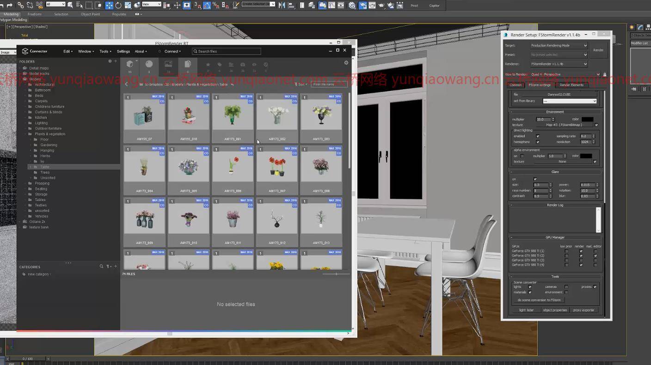Viewport: 651px width, 365px height.
Task: Enable the alpha environment on checkbox
Action: click(x=522, y=156)
